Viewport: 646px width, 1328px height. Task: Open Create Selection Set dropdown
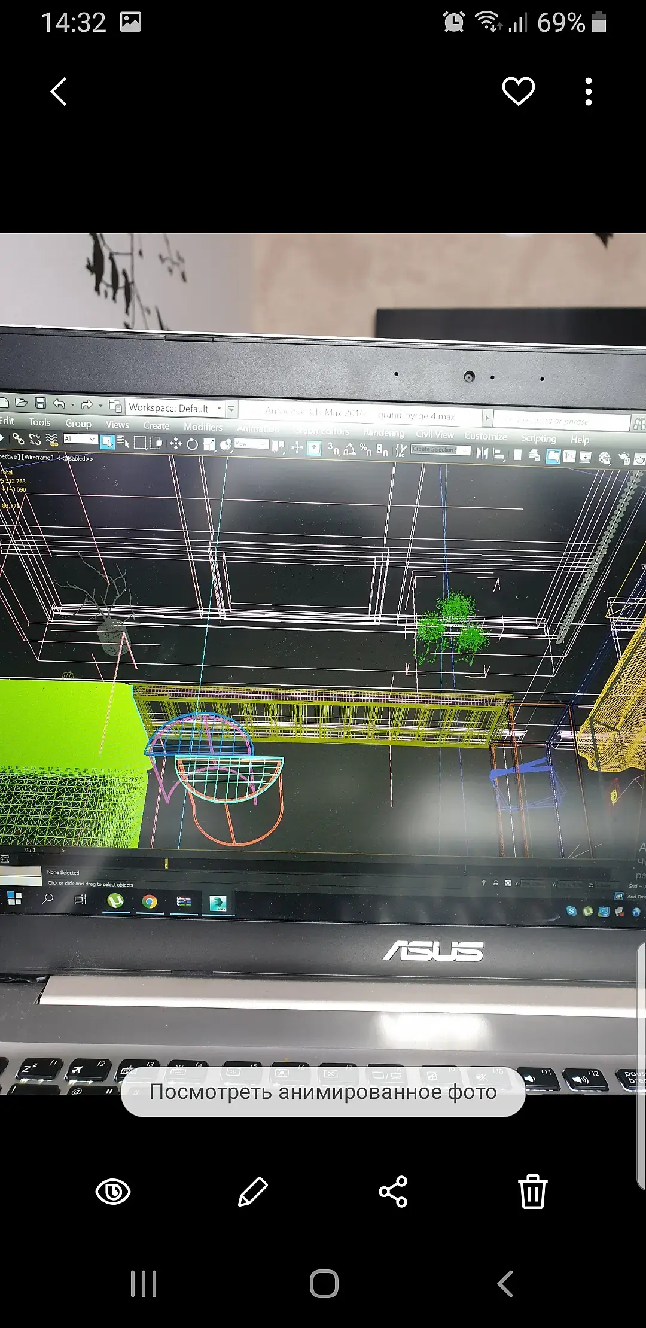(441, 450)
